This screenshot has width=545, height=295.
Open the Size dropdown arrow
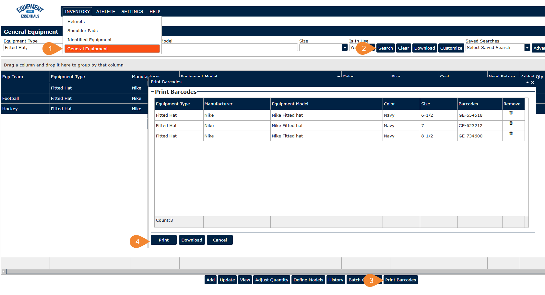[x=345, y=48]
